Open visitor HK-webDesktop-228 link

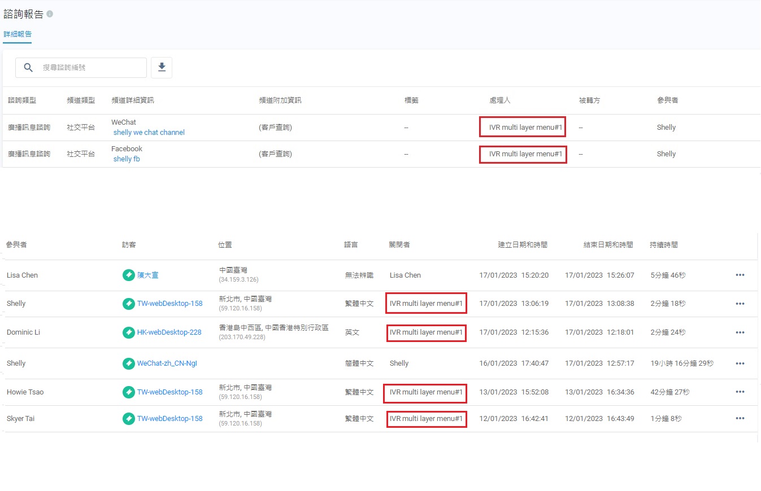(x=169, y=332)
